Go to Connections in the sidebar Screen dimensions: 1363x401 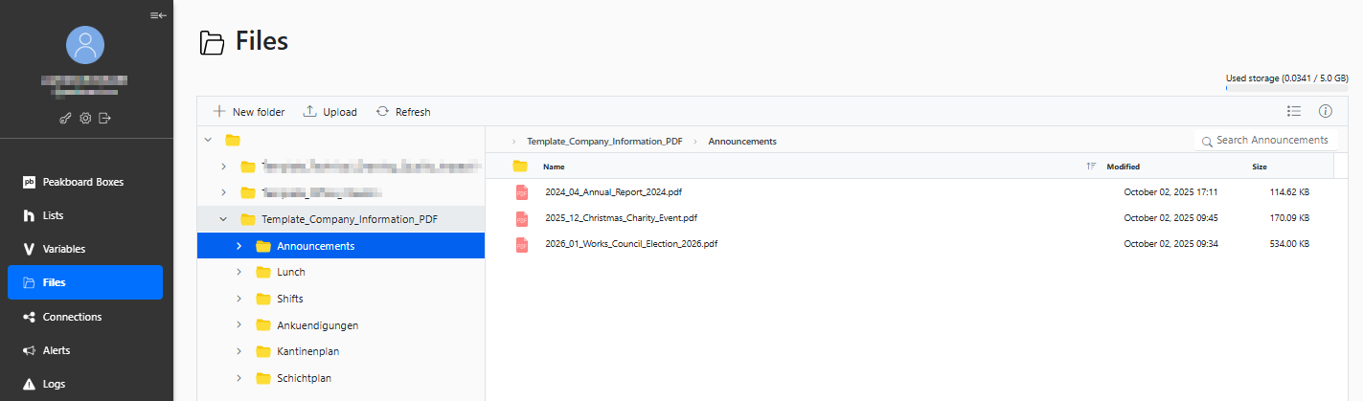[72, 317]
